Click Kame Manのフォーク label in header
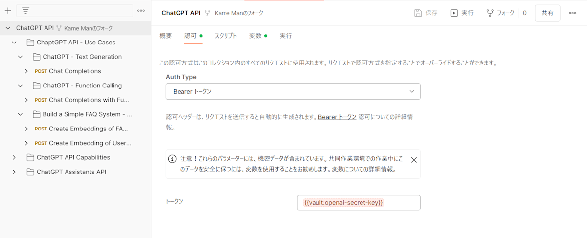This screenshot has height=238, width=587. point(239,13)
